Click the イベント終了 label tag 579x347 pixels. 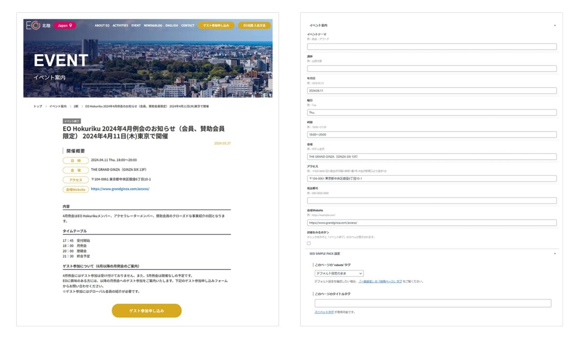point(72,121)
